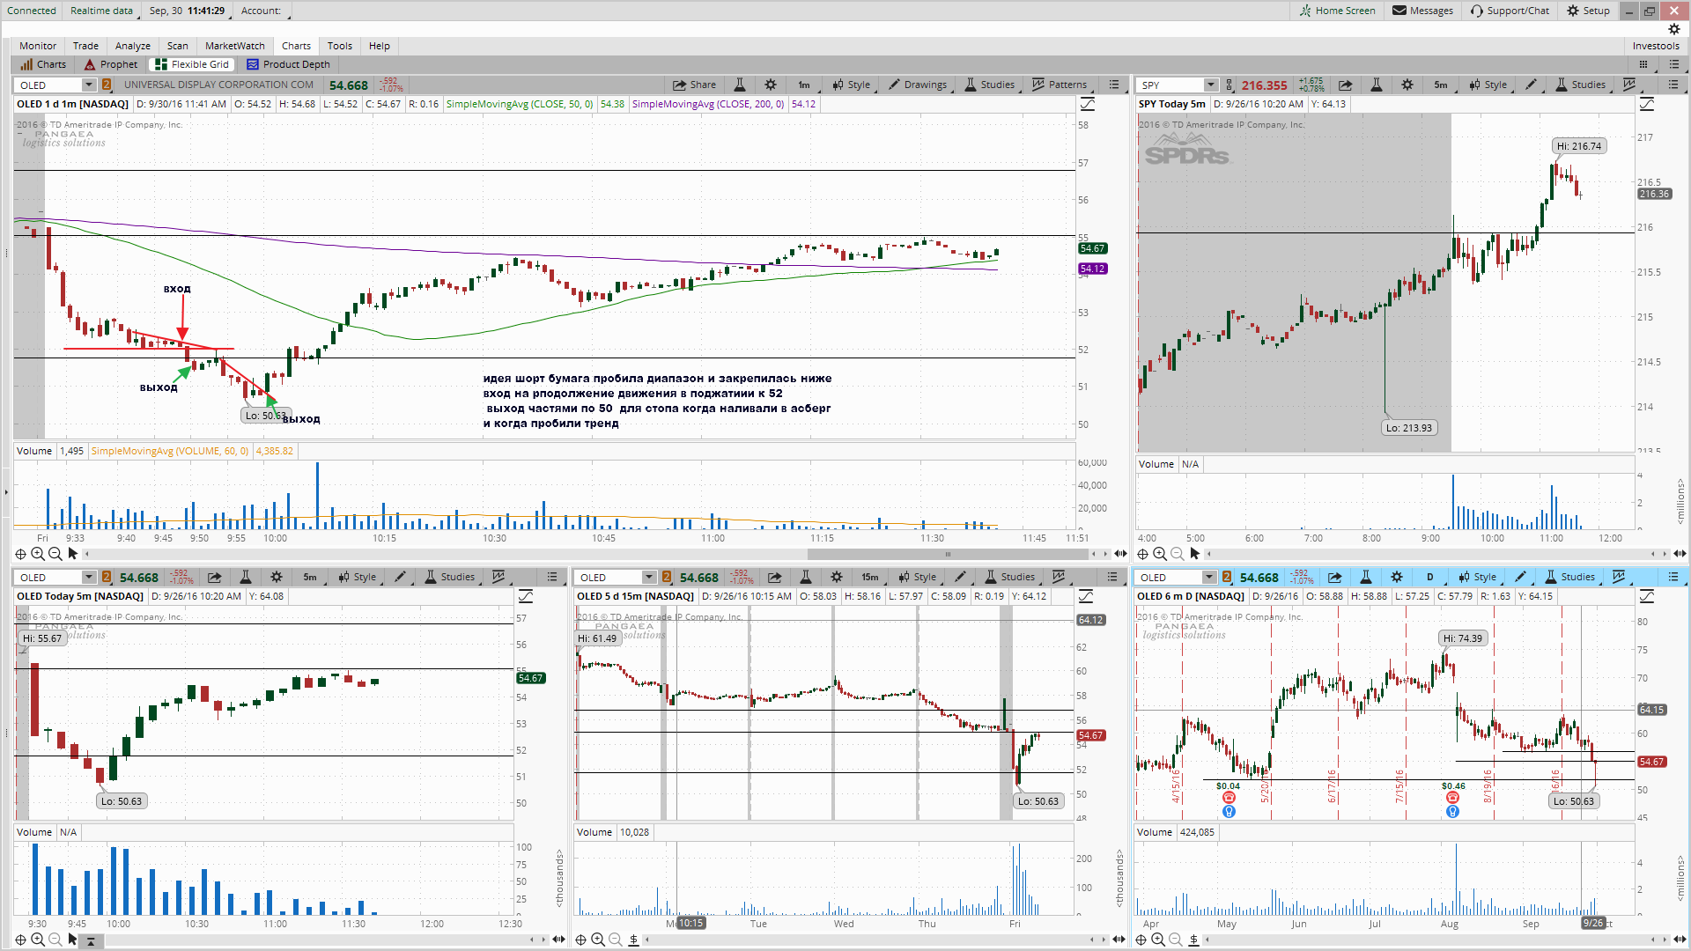
Task: Expand the SPY symbol dropdown
Action: tap(1211, 85)
